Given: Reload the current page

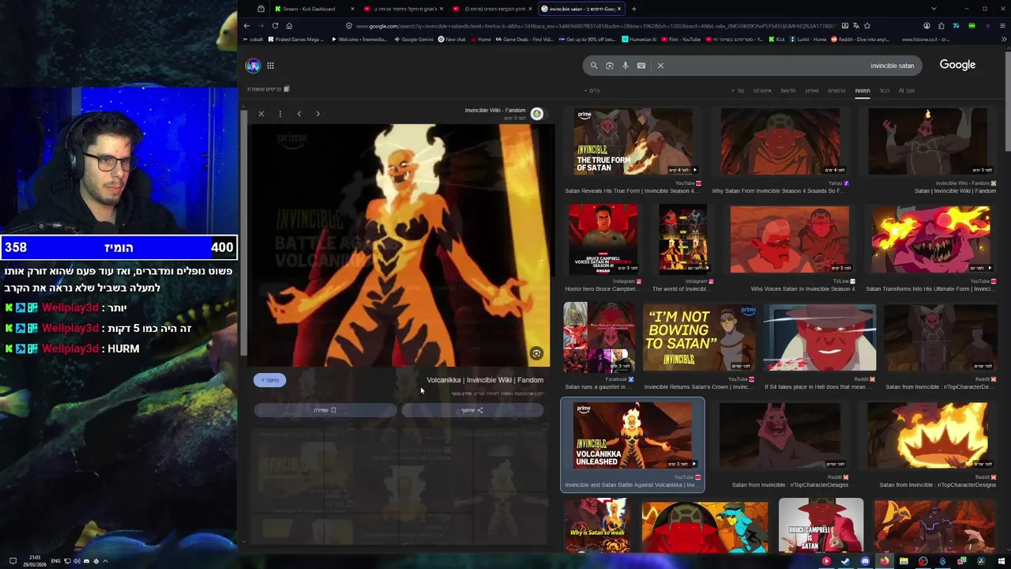Looking at the screenshot, I should click(275, 25).
